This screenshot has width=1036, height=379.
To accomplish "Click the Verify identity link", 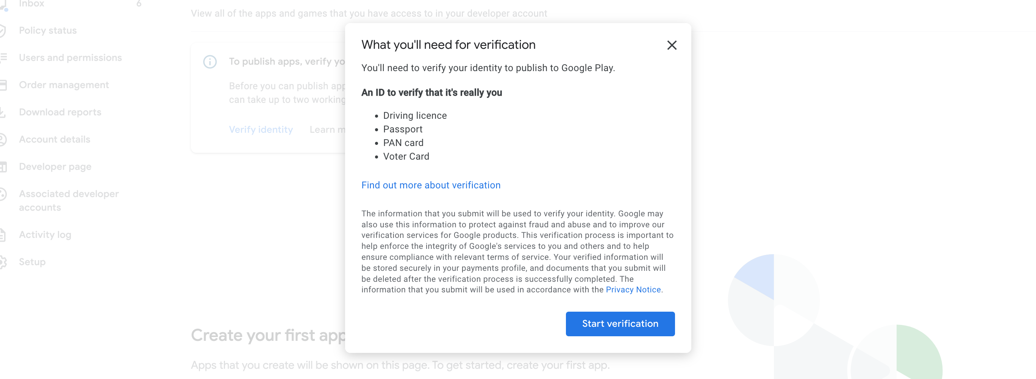I will [261, 130].
